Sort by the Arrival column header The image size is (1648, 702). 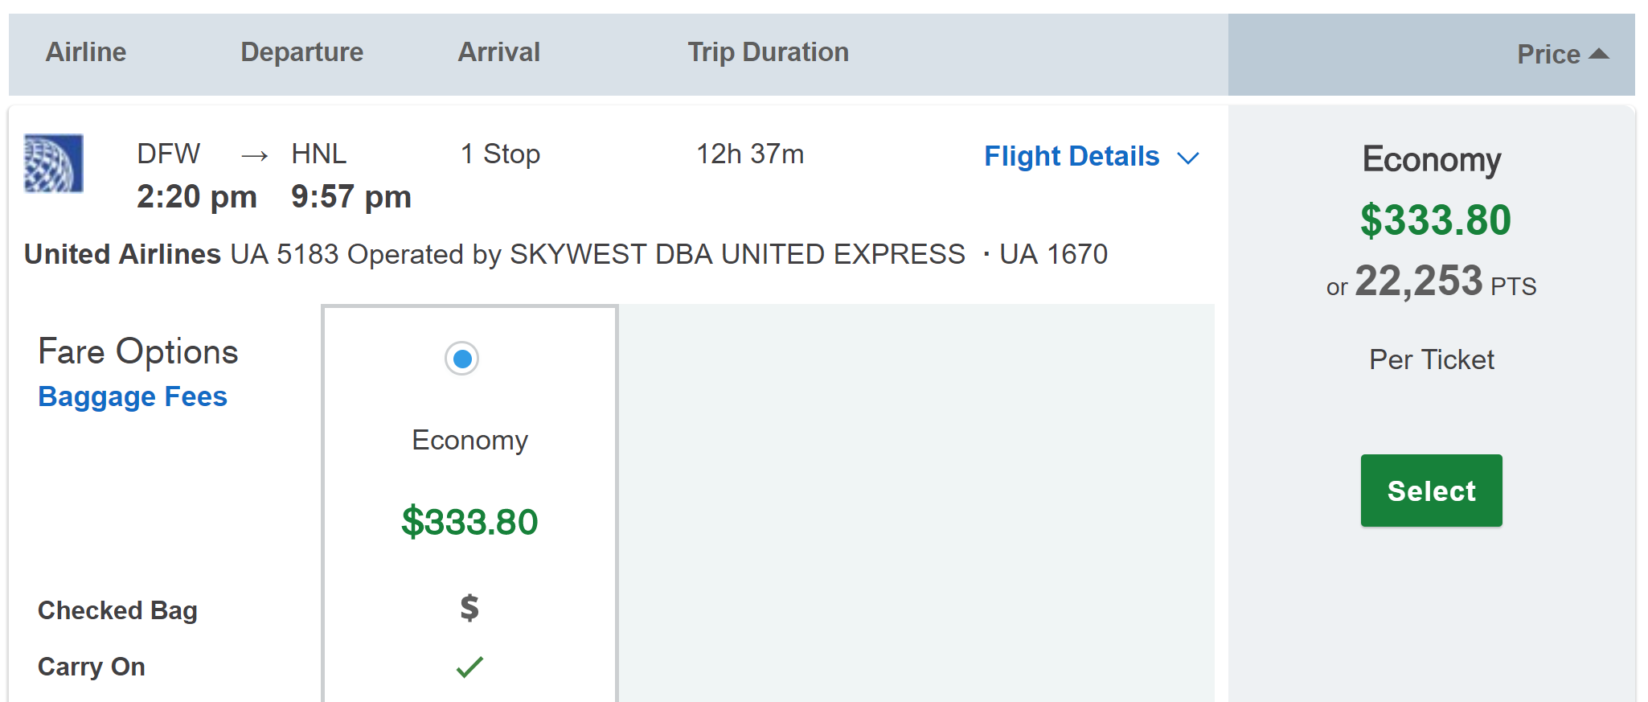tap(498, 52)
